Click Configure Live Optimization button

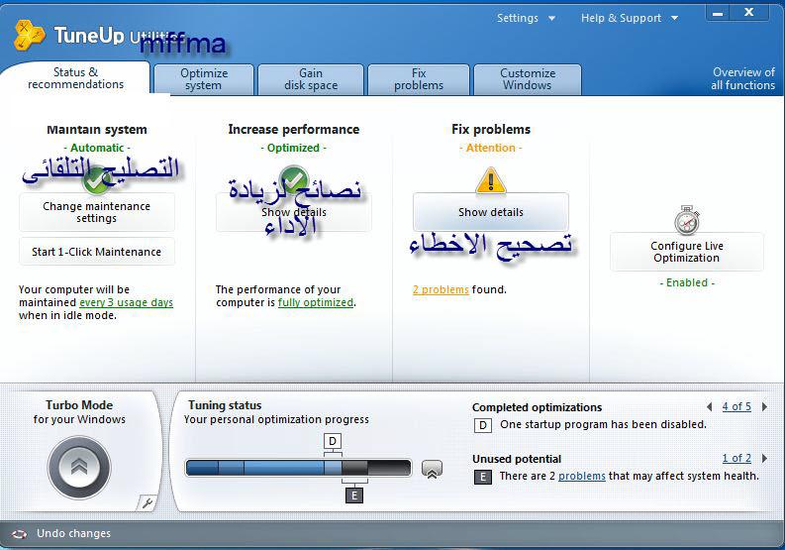[687, 252]
